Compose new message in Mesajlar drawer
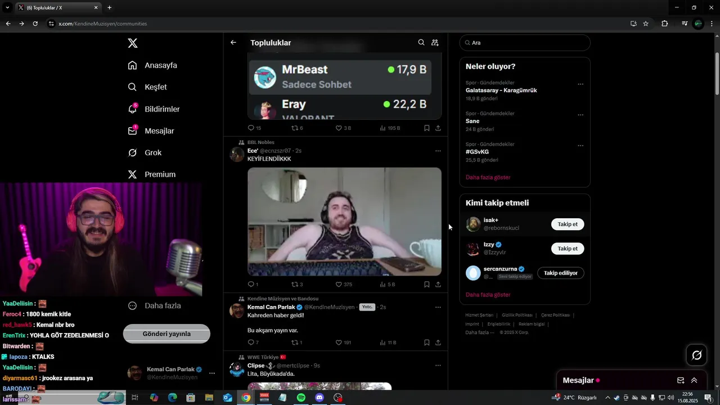 click(x=681, y=380)
